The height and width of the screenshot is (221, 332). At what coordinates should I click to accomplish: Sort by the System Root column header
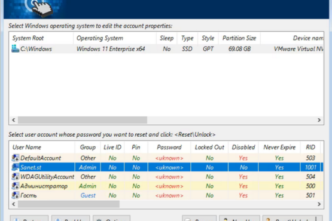point(41,38)
